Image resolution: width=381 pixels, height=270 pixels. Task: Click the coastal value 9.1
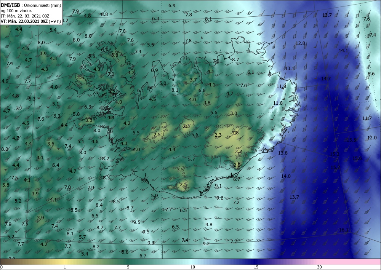218,186
